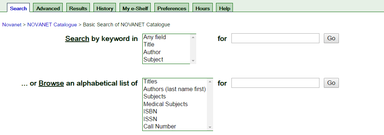Select 'Authors (last name first)' in browse list
Screen dimensions: 384x135
(175, 89)
